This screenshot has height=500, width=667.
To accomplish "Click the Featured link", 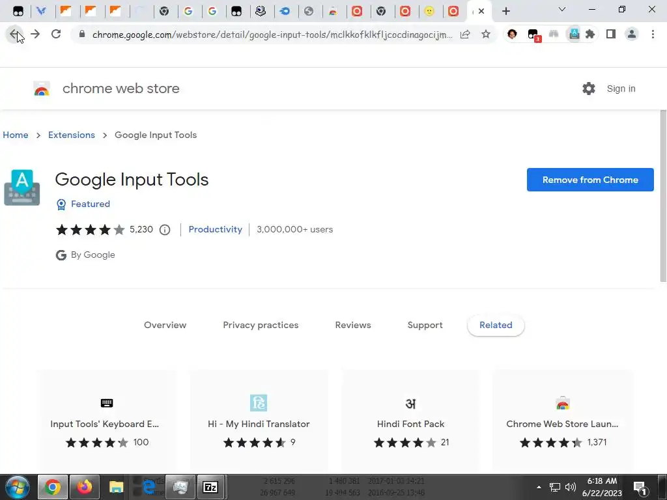I will pos(91,204).
